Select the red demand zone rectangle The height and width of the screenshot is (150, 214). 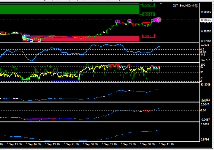pos(81,38)
